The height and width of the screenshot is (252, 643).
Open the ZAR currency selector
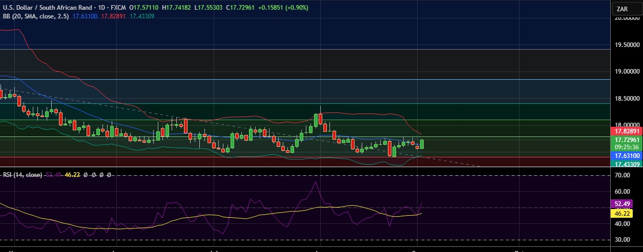point(626,9)
